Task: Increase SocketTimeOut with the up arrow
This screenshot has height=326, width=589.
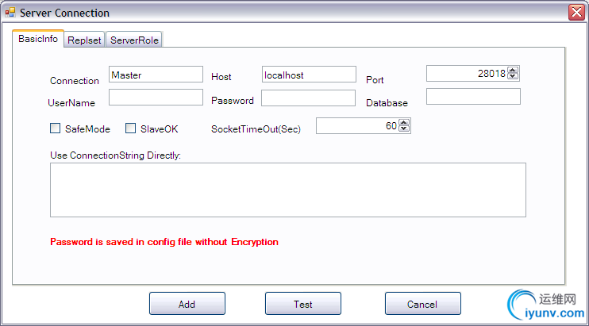Action: coord(404,122)
